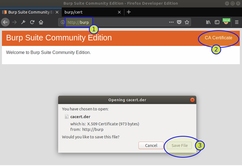The height and width of the screenshot is (166, 242).
Task: Open the Firefox Library icon
Action: tap(208, 22)
